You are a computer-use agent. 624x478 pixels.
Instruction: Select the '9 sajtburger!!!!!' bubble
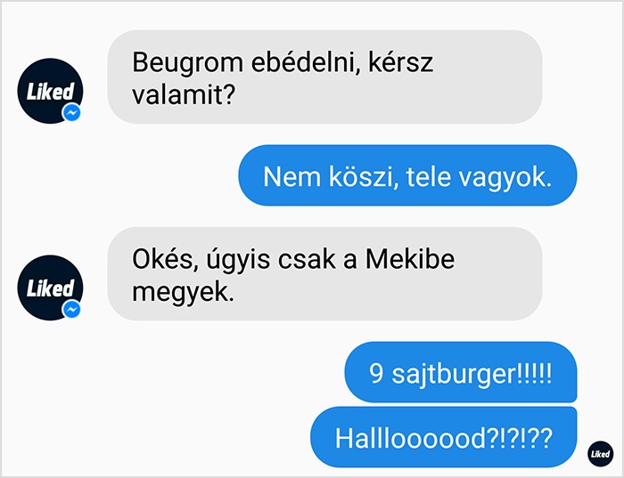[461, 372]
